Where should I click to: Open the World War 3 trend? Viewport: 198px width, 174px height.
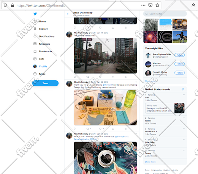coord(151,132)
